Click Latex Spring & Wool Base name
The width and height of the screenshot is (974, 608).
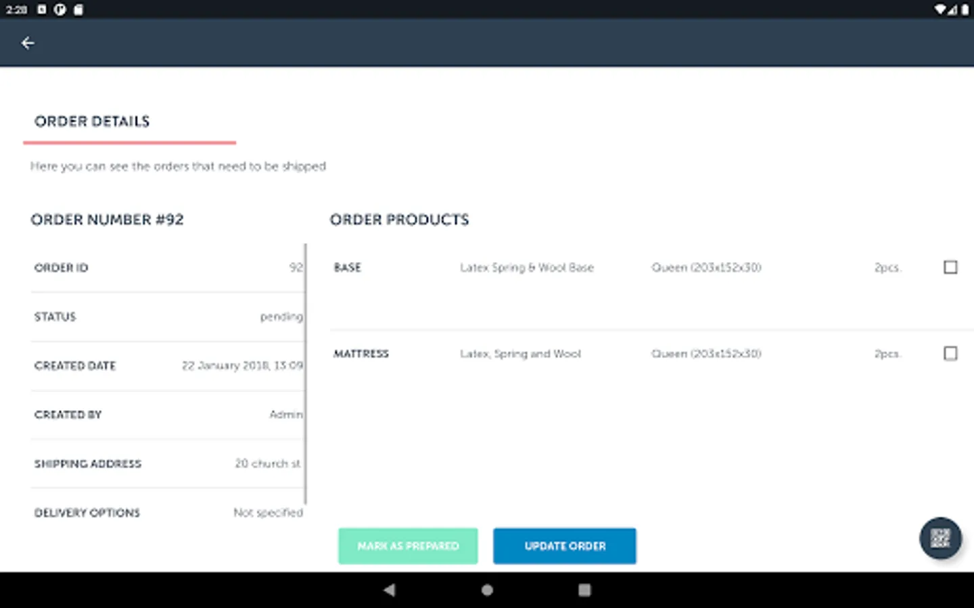527,268
